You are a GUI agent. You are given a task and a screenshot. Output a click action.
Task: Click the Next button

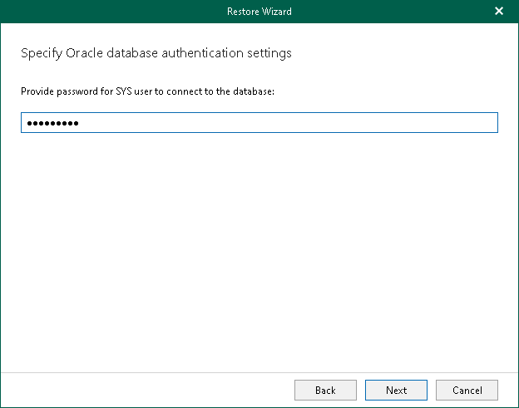tap(396, 390)
